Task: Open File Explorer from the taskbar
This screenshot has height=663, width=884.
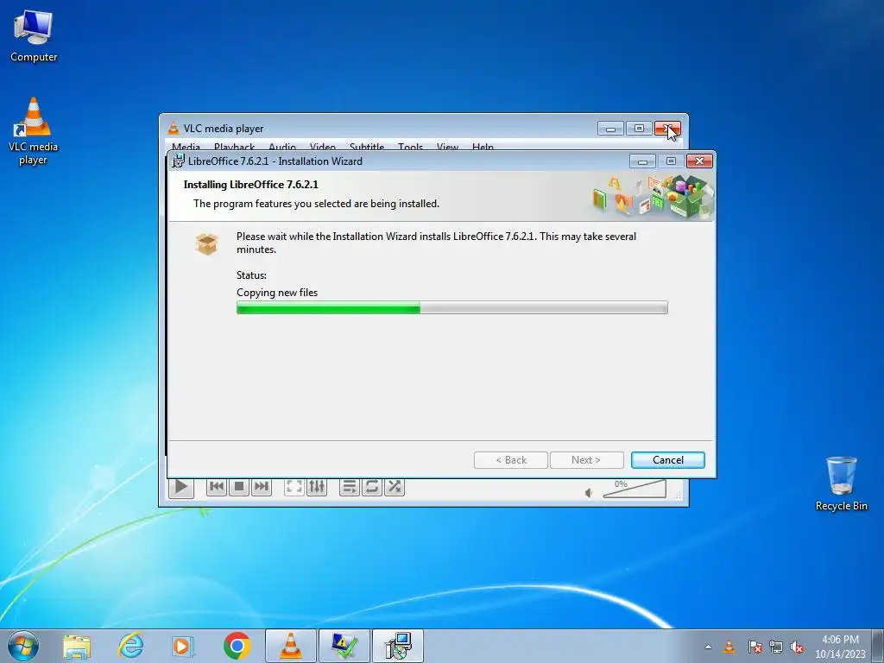Action: pyautogui.click(x=77, y=646)
